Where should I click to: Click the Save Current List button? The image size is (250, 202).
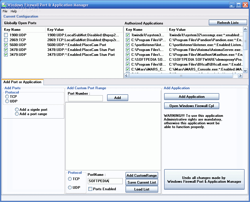pos(142,182)
